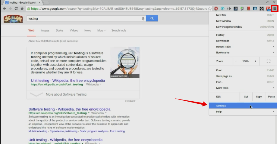Decrease zoom with the minus button
Image resolution: width=280 pixels, height=144 pixels.
(236, 61)
